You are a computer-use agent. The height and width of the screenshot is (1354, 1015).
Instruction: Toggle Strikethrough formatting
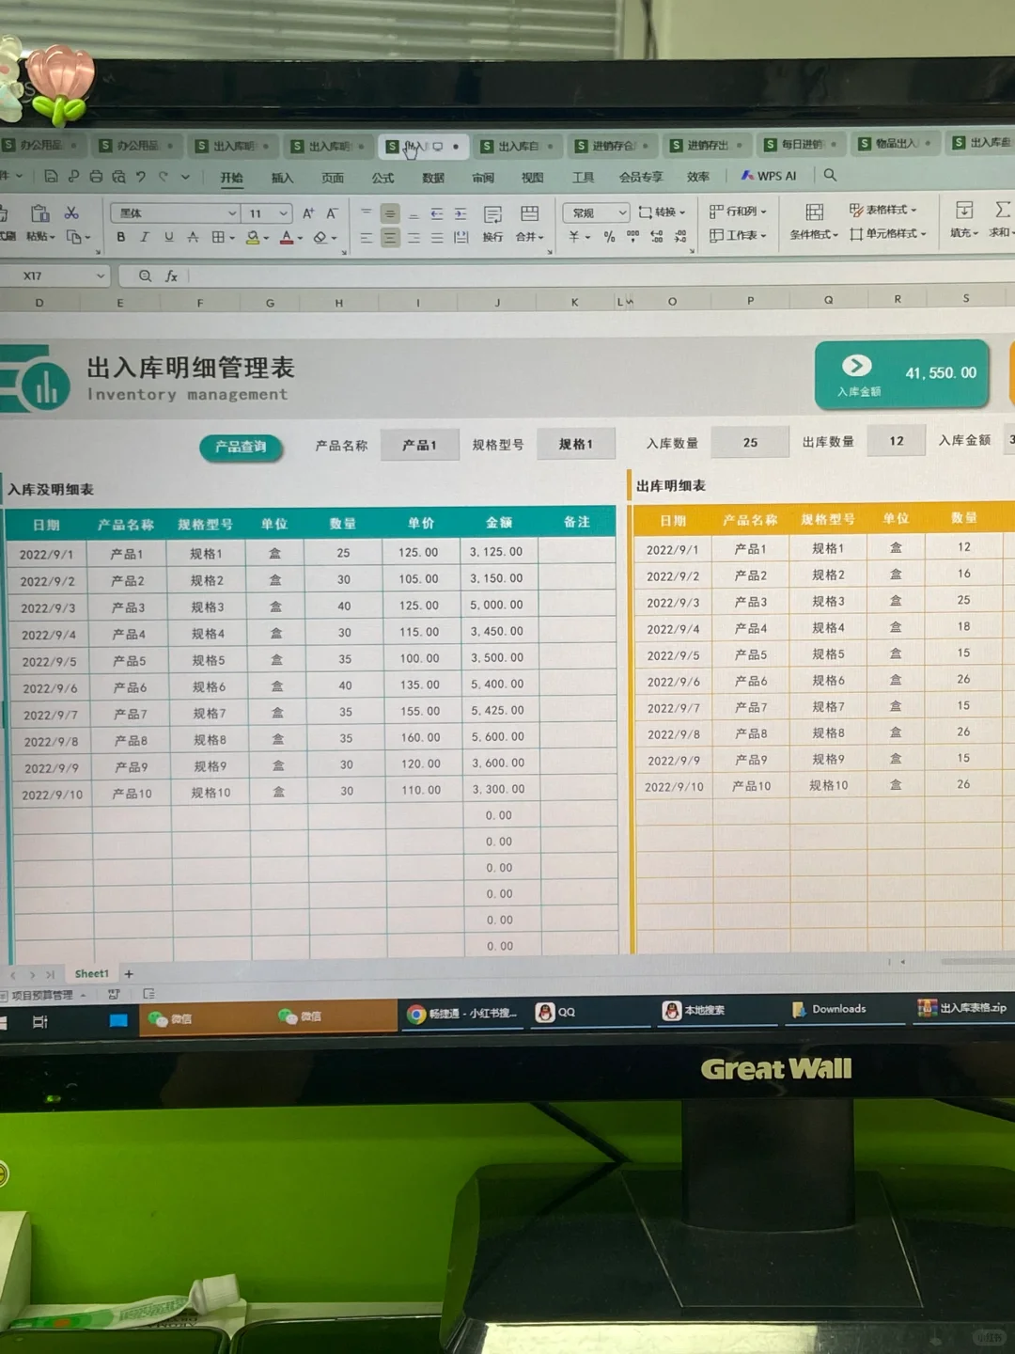coord(193,238)
